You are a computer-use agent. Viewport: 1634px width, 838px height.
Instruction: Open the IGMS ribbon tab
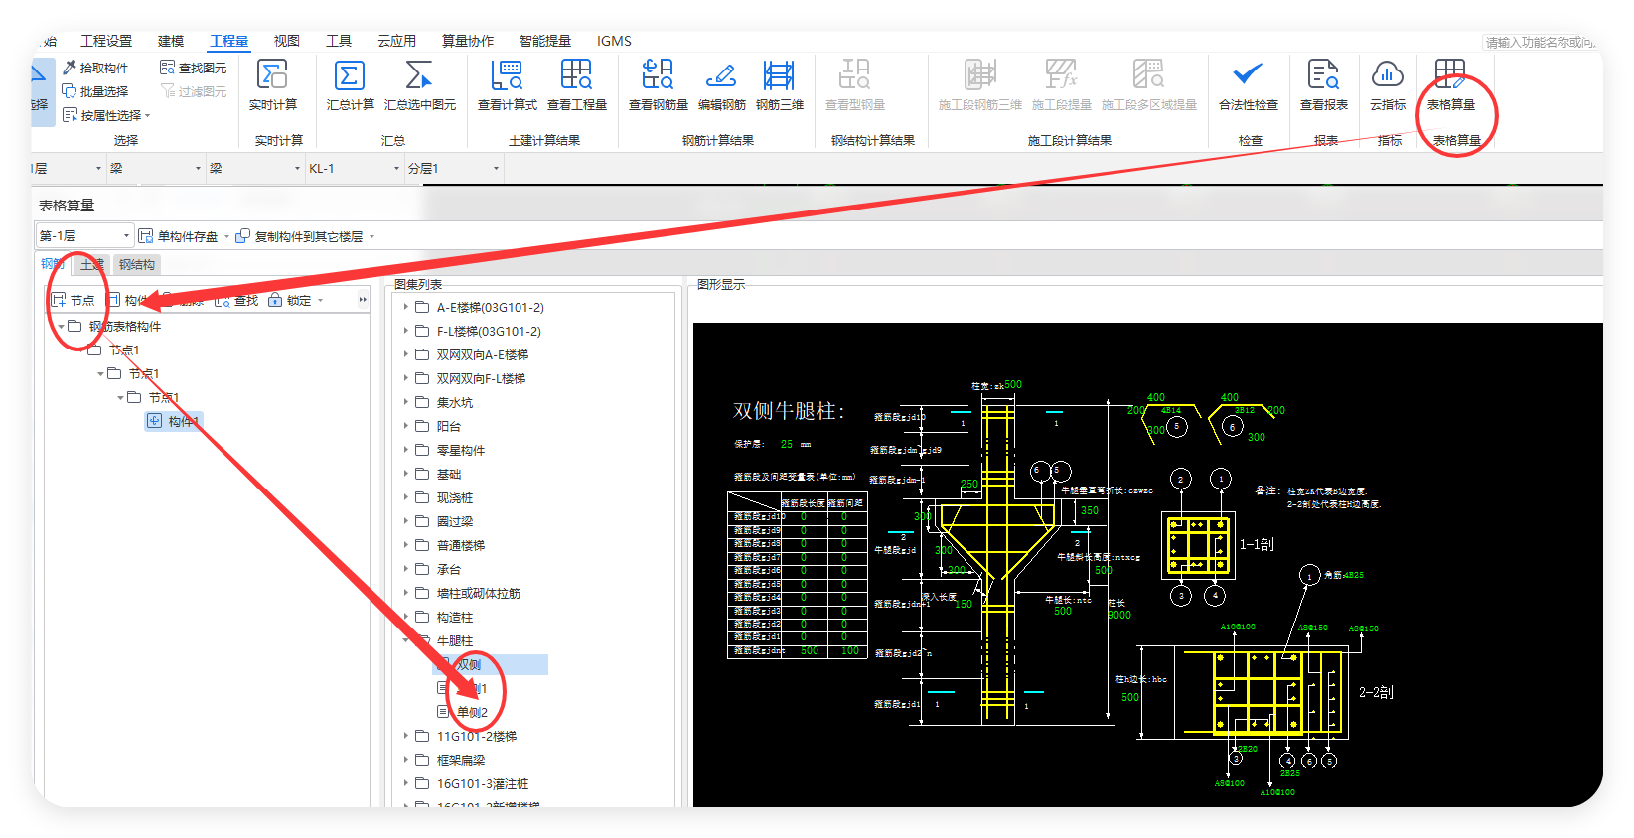tap(614, 41)
